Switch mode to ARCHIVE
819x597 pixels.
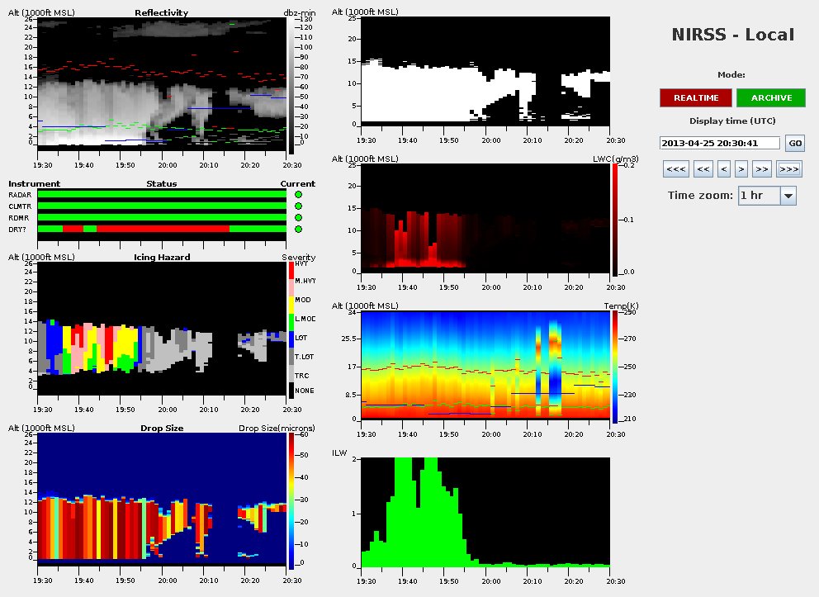pos(771,97)
